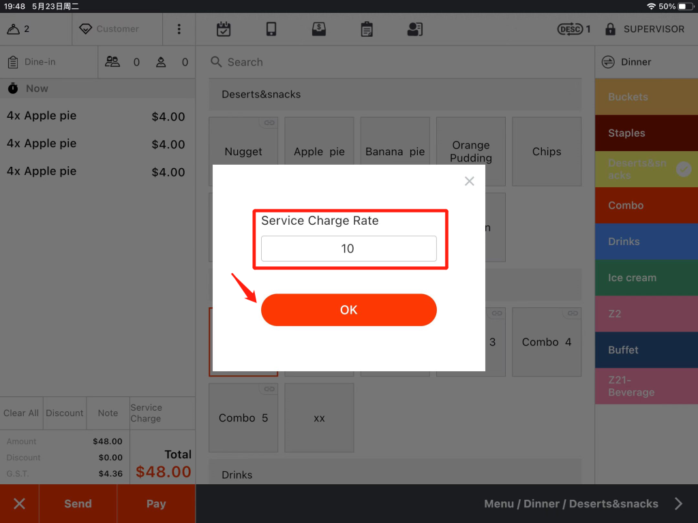Viewport: 698px width, 523px height.
Task: Open the Dine-in order type selector
Action: coord(41,62)
